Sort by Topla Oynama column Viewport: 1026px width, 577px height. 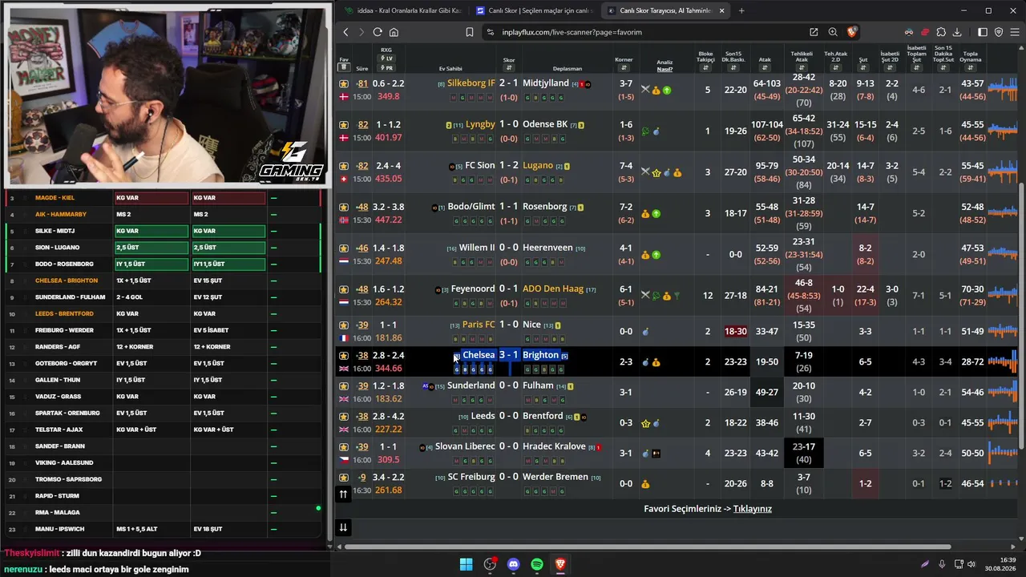[x=970, y=68]
